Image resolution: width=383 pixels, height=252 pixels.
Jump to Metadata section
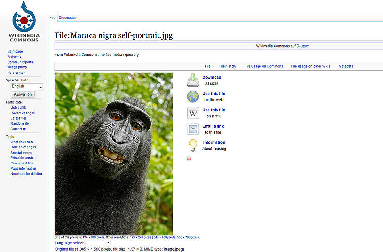coord(346,66)
